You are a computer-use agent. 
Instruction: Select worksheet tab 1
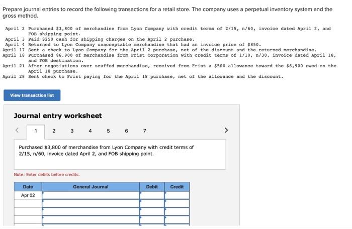pyautogui.click(x=36, y=131)
